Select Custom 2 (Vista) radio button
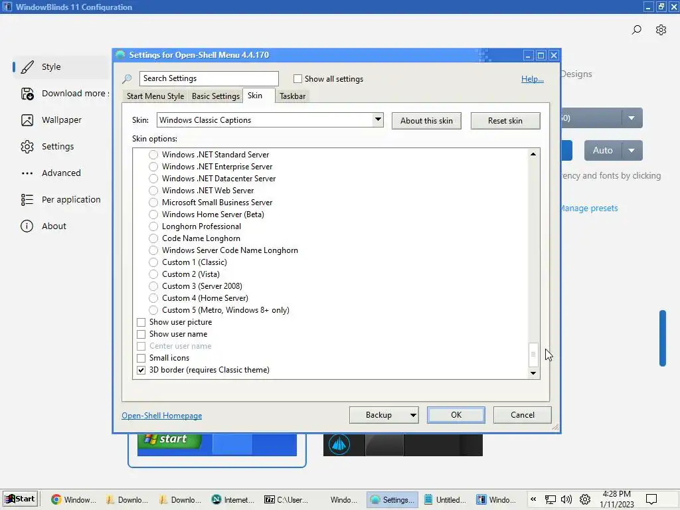Screen dimensions: 680x510 point(153,274)
